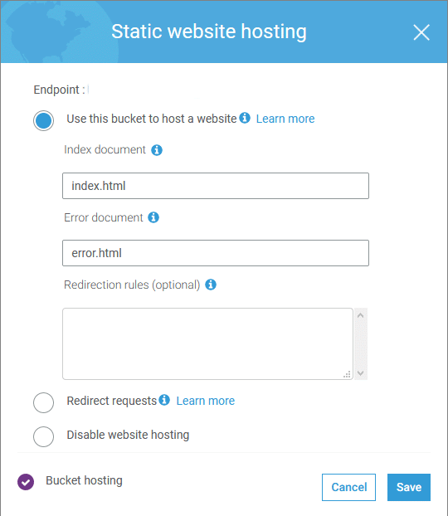
Task: Click the Redirection rules info icon
Action: 211,285
